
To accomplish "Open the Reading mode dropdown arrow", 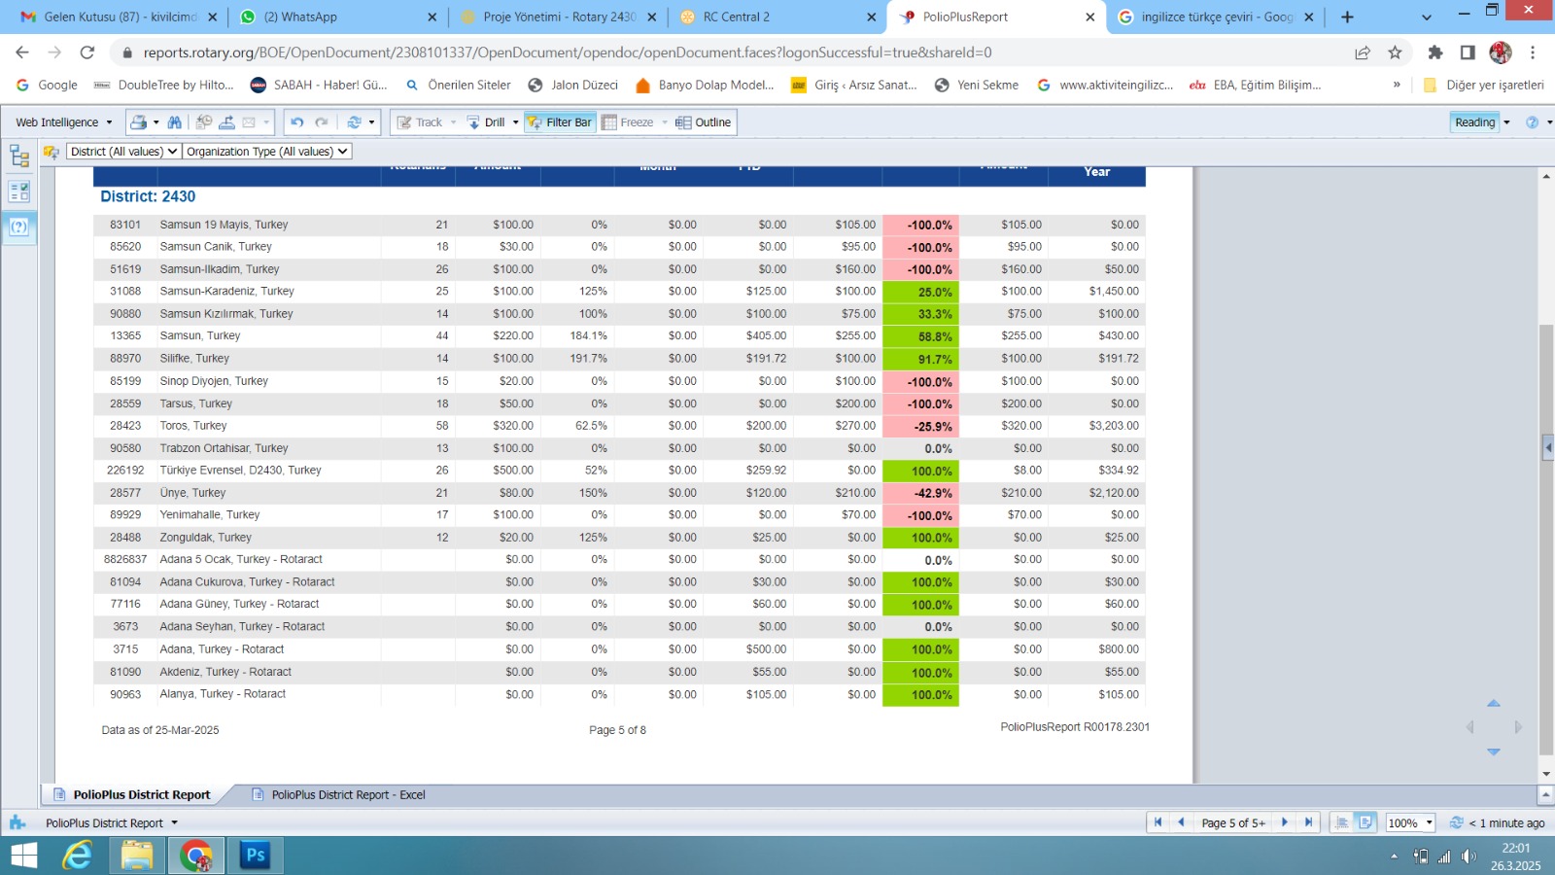I will [x=1506, y=122].
